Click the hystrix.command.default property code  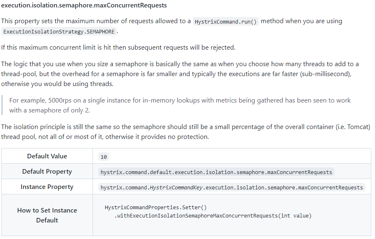click(216, 172)
